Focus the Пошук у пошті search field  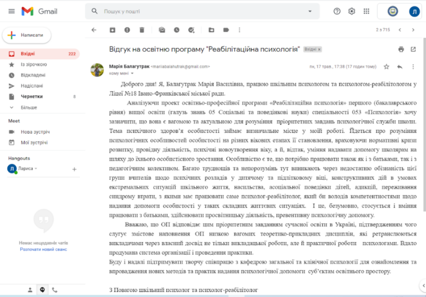(202, 12)
